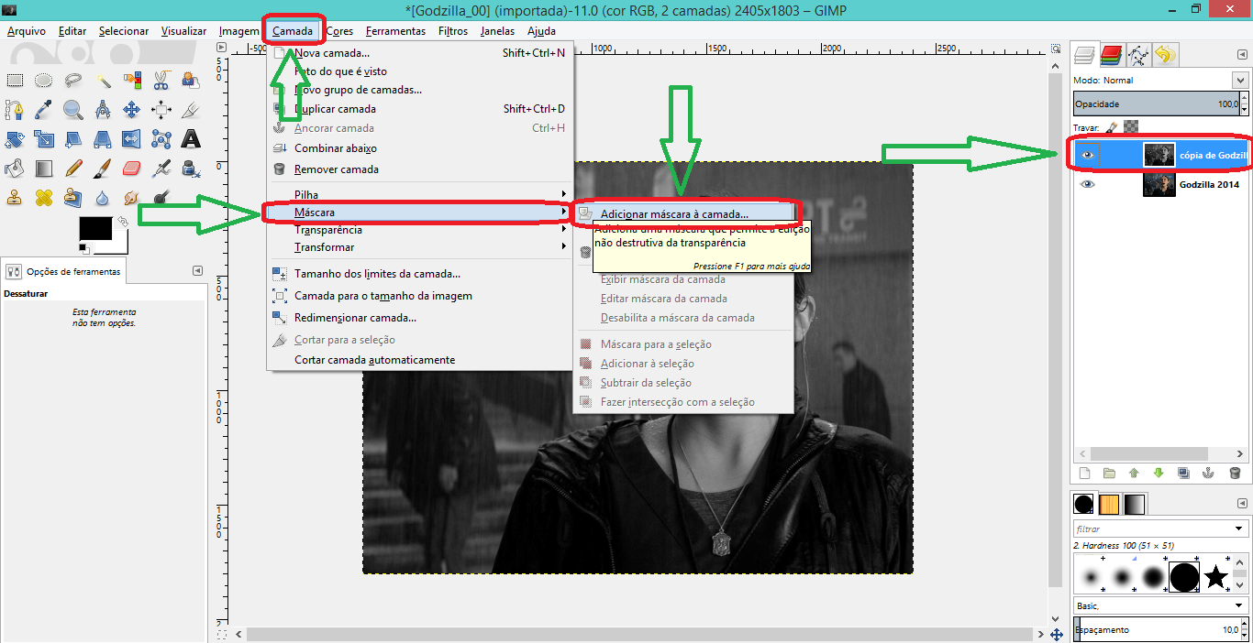This screenshot has width=1253, height=643.
Task: Choose the Scissors select tool
Action: tap(161, 81)
